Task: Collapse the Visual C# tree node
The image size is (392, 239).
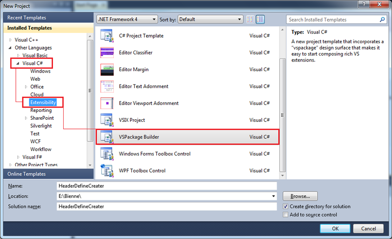Action: [18, 63]
